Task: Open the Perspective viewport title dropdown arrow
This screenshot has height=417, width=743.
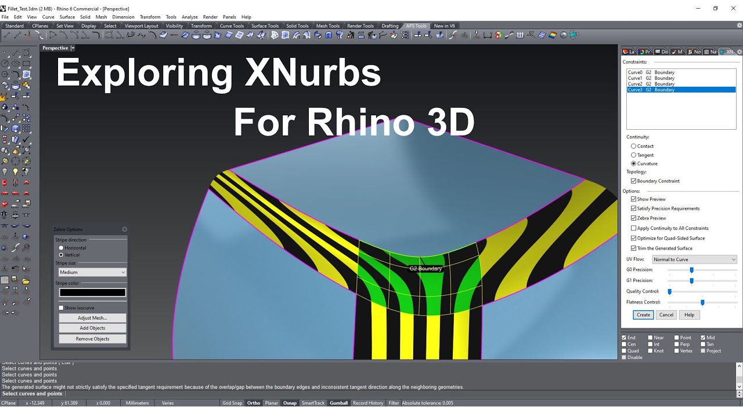Action: point(73,48)
